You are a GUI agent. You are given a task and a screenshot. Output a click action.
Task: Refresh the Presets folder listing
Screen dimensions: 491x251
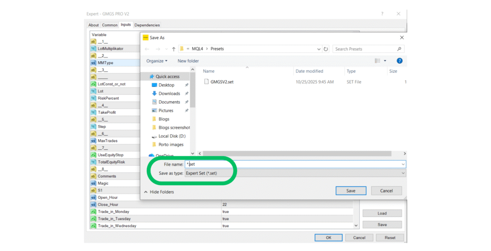tap(326, 49)
